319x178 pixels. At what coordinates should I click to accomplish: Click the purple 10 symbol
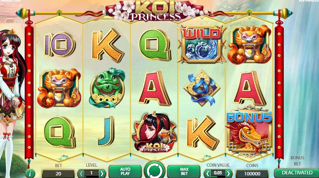pyautogui.click(x=60, y=44)
